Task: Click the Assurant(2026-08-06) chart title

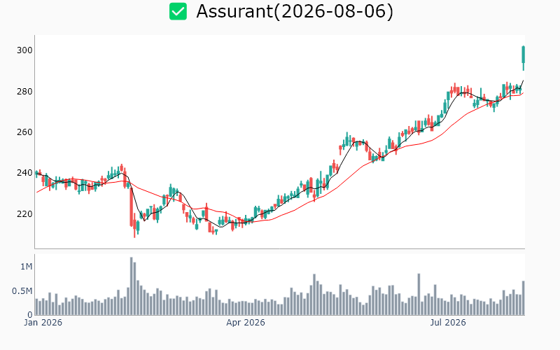Action: point(295,11)
